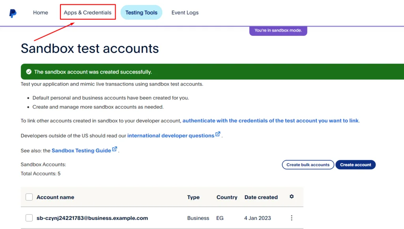Click the external-link icon after Sandbox Testing Guide
Viewport: 404px width, 229px height.
click(115, 149)
